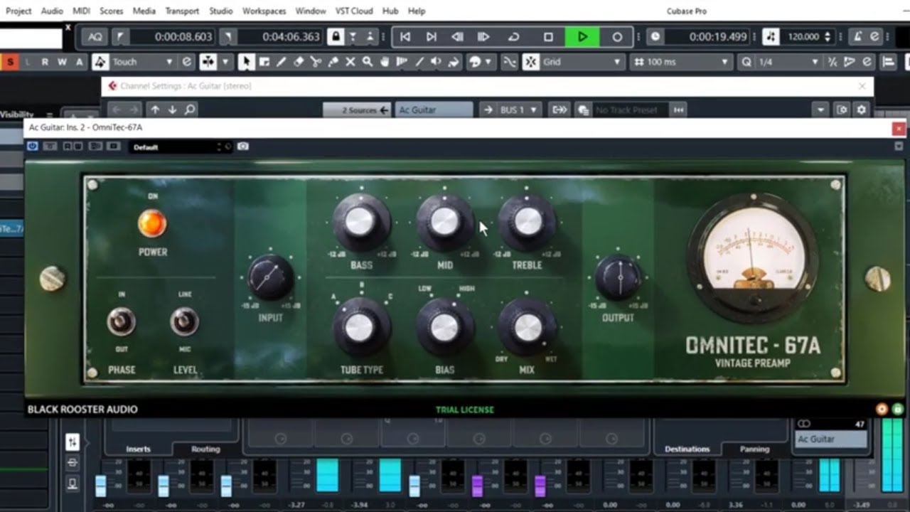The height and width of the screenshot is (512, 910).
Task: Select the Range Selection tool
Action: [264, 62]
